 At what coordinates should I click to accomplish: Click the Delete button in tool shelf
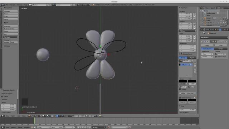11,31
